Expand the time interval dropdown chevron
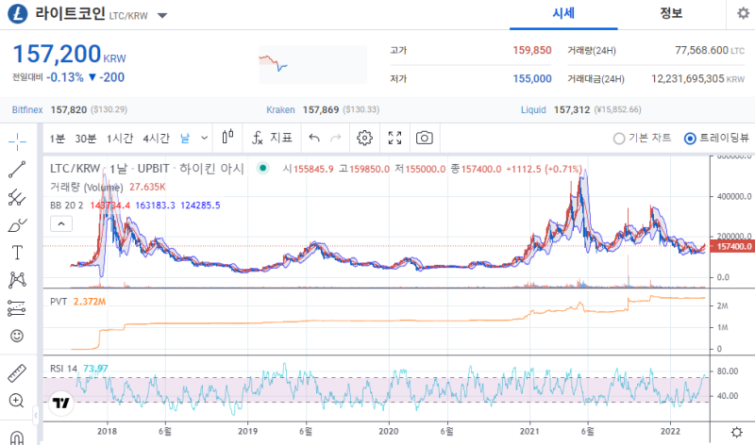The width and height of the screenshot is (755, 445). coord(204,138)
